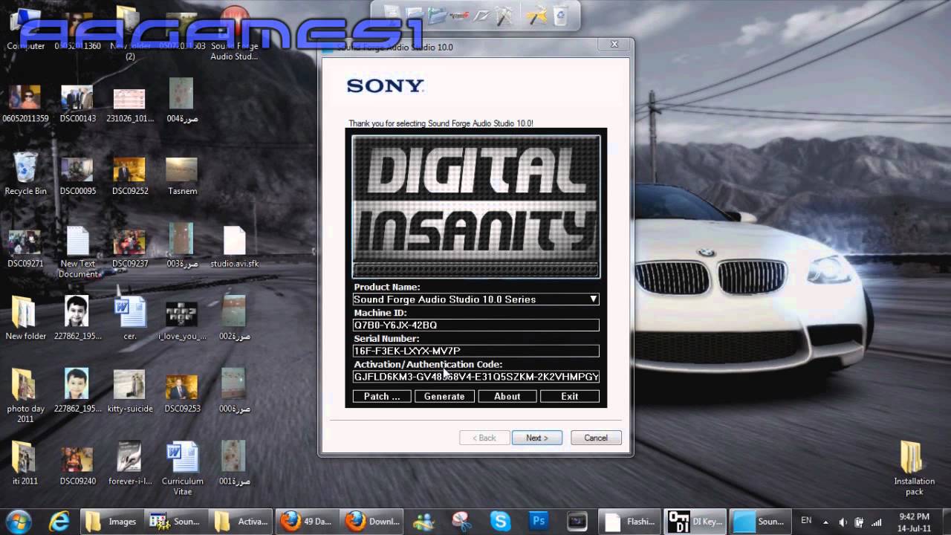This screenshot has height=535, width=951.
Task: Select the Tasnem image thumbnail
Action: [182, 175]
